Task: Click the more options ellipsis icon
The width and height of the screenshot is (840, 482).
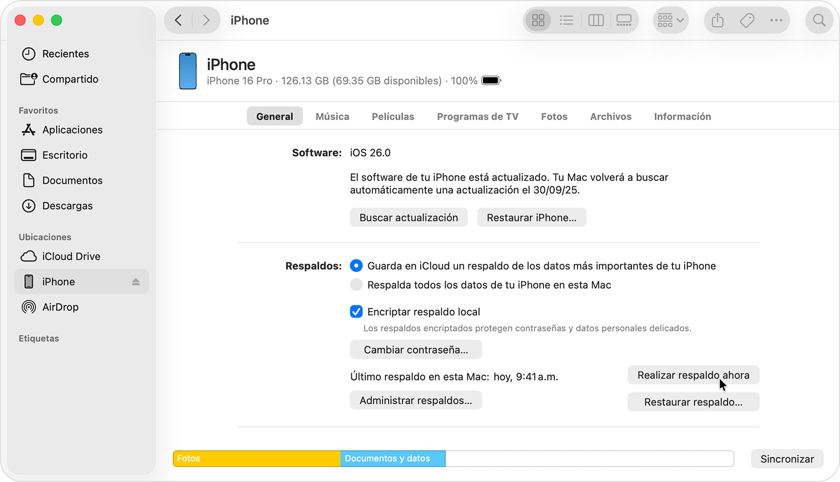Action: pyautogui.click(x=775, y=20)
